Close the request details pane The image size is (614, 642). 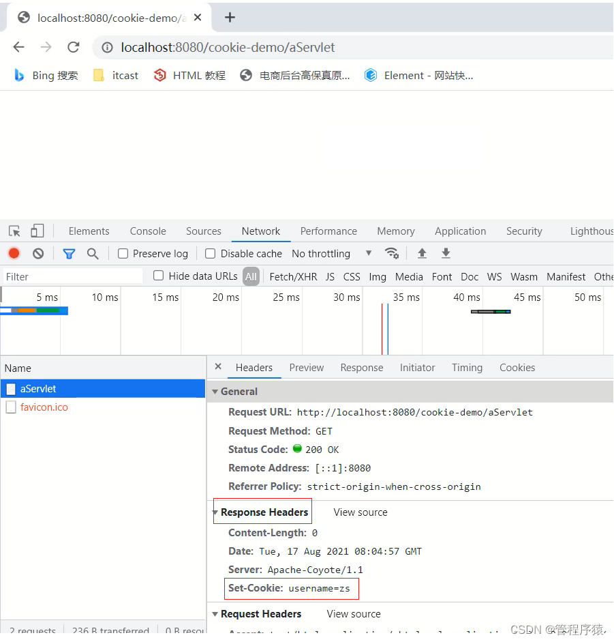coord(218,366)
